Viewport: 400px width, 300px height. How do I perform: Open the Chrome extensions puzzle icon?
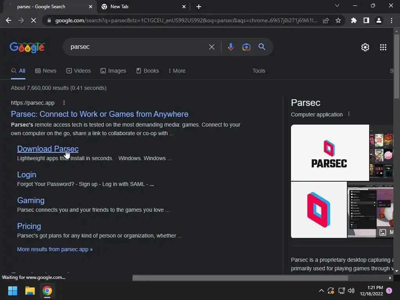pyautogui.click(x=354, y=20)
